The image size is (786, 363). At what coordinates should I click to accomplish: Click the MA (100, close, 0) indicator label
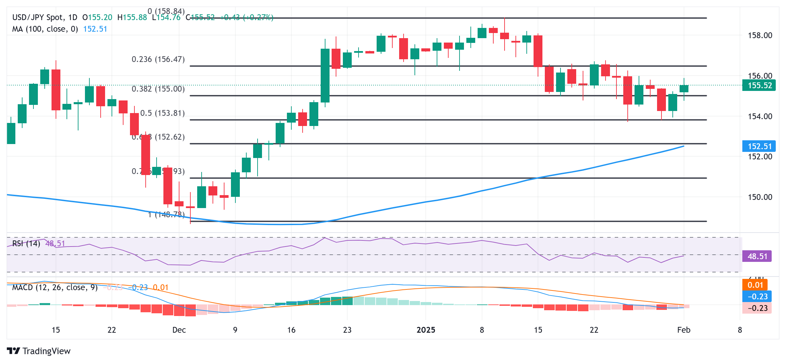click(45, 29)
